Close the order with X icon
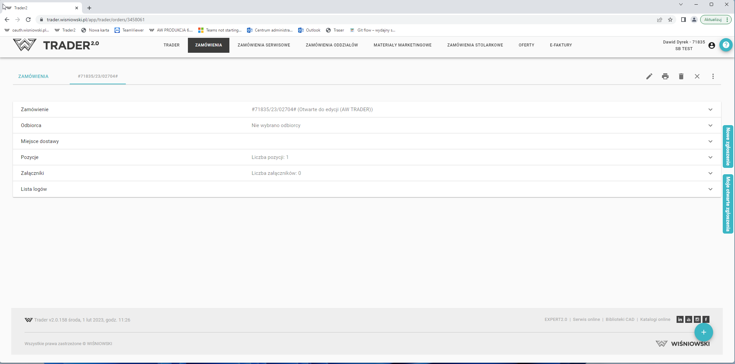This screenshot has width=735, height=364. click(x=697, y=76)
